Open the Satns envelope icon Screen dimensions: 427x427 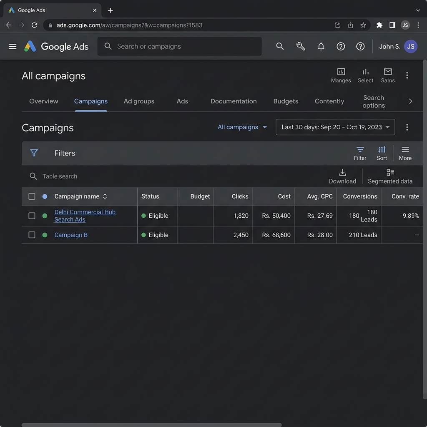click(387, 75)
